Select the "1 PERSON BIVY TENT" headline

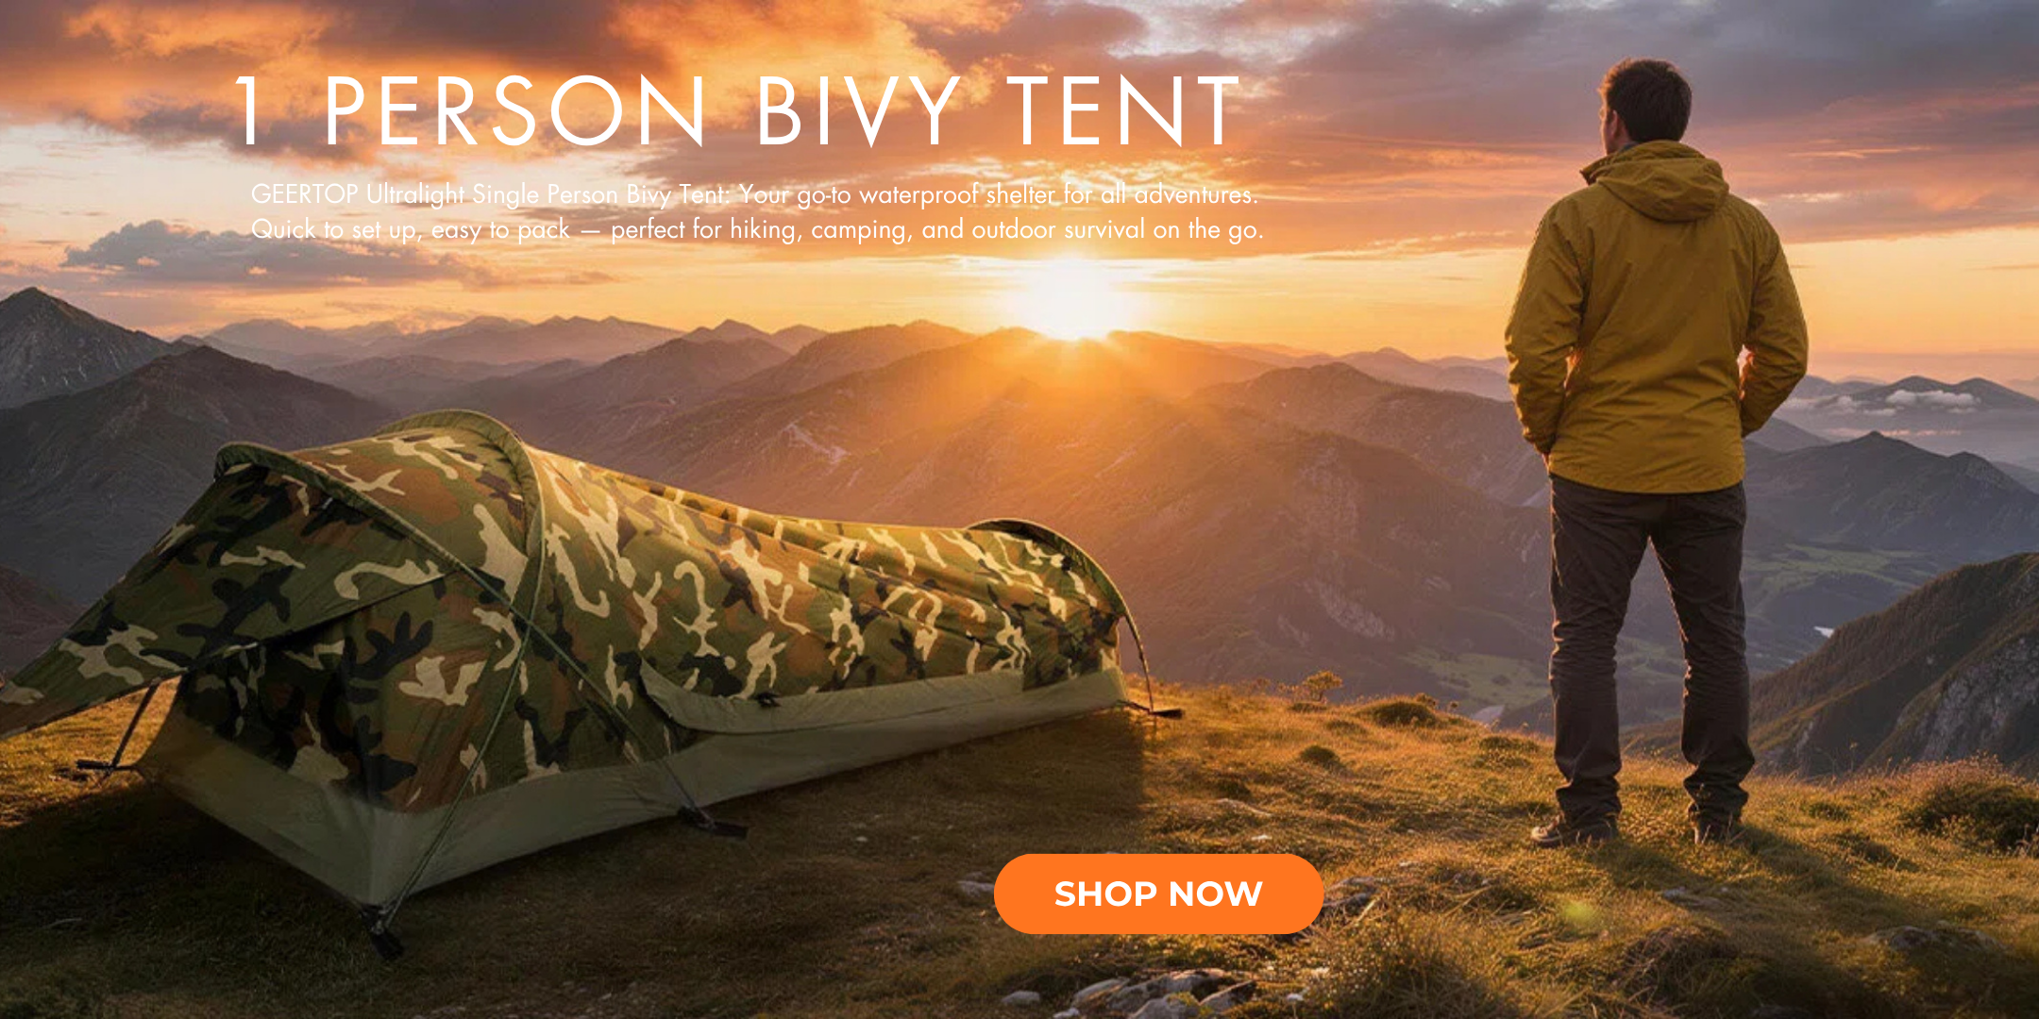click(x=737, y=111)
